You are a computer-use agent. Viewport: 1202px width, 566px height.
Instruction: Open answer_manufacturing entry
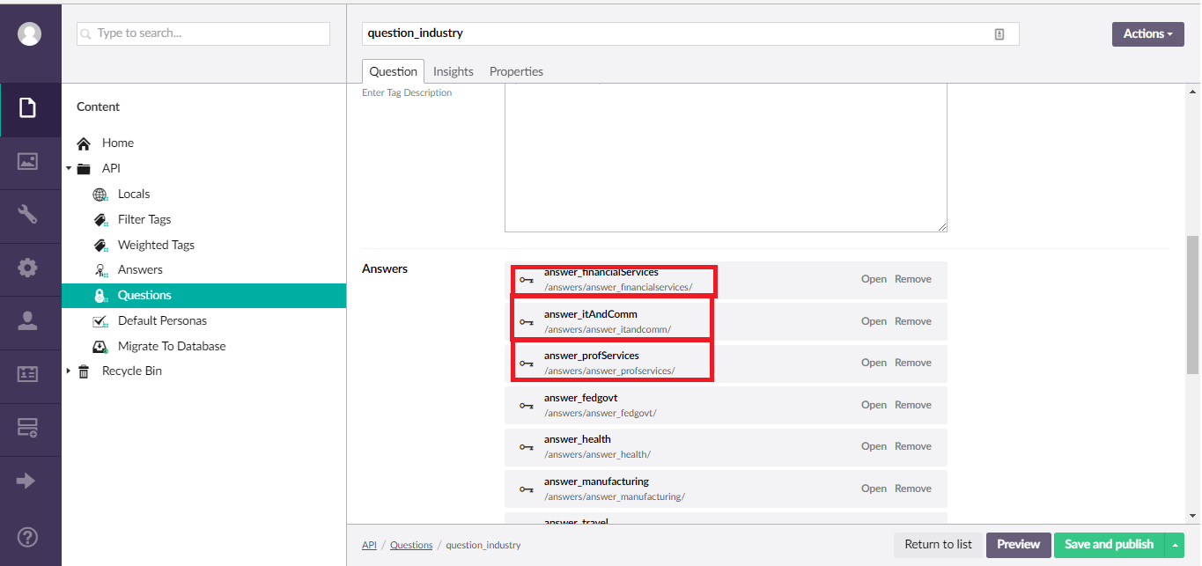coord(874,489)
